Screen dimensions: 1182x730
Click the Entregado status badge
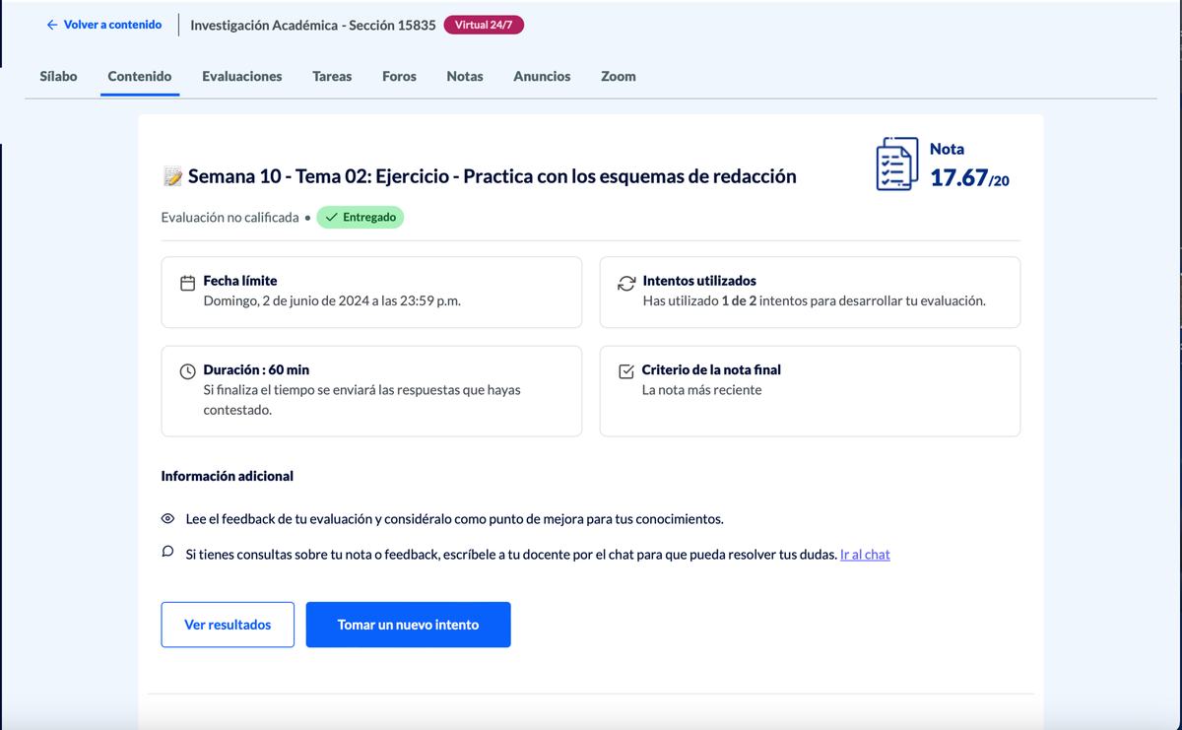361,217
